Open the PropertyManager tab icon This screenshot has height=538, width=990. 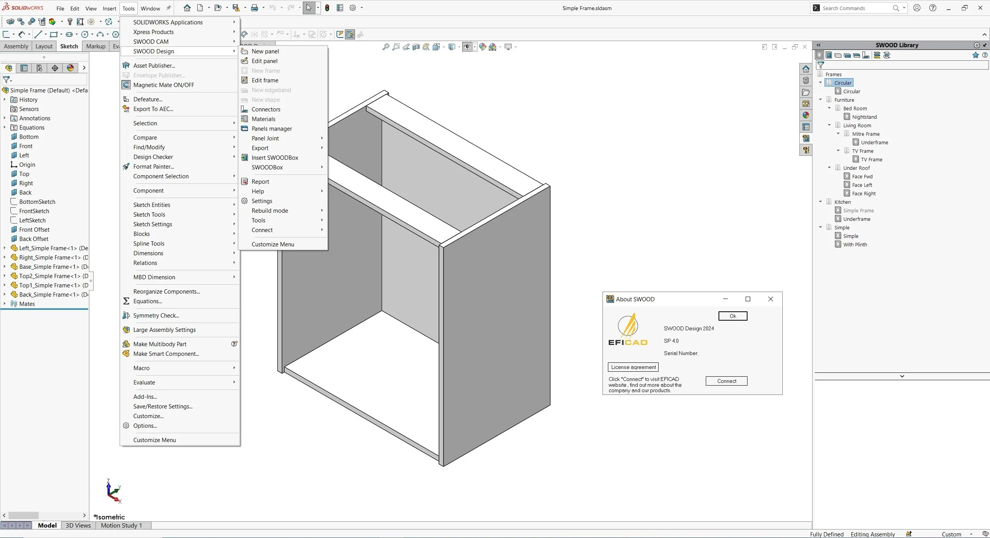24,68
